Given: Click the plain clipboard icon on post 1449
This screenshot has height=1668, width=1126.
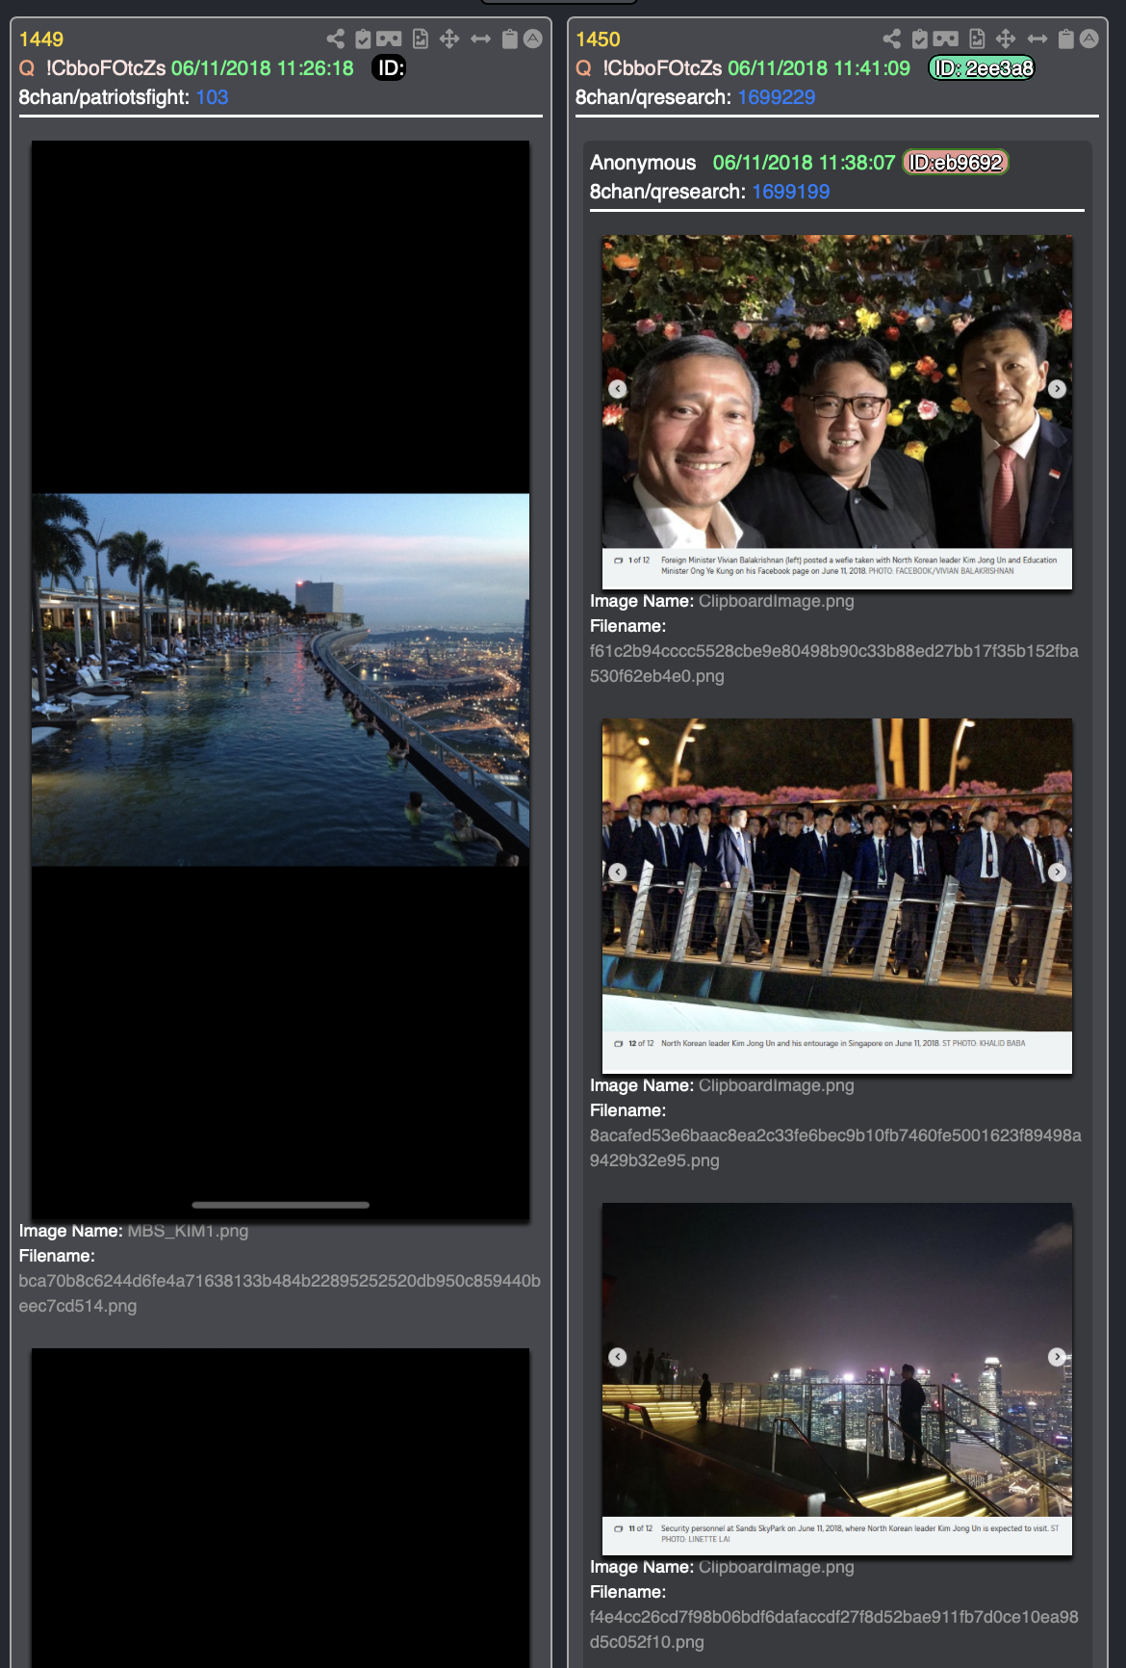Looking at the screenshot, I should (510, 39).
